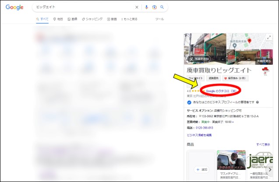Viewport: 279px width, 182px height.
Task: Click ビジネス情報を編集 link
Action: pos(199,135)
